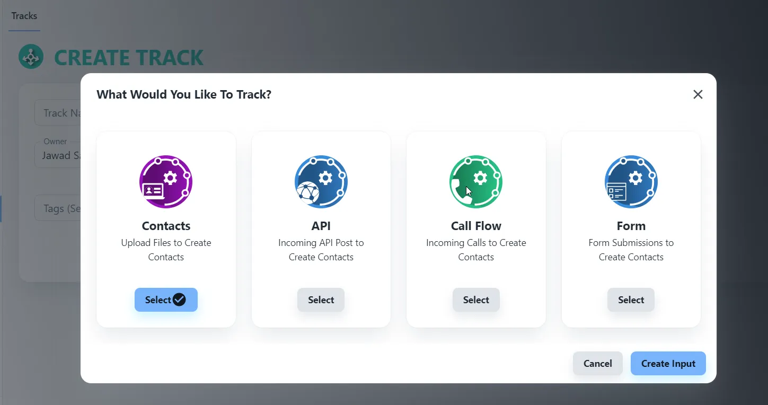Click the Form card title

[x=631, y=226]
